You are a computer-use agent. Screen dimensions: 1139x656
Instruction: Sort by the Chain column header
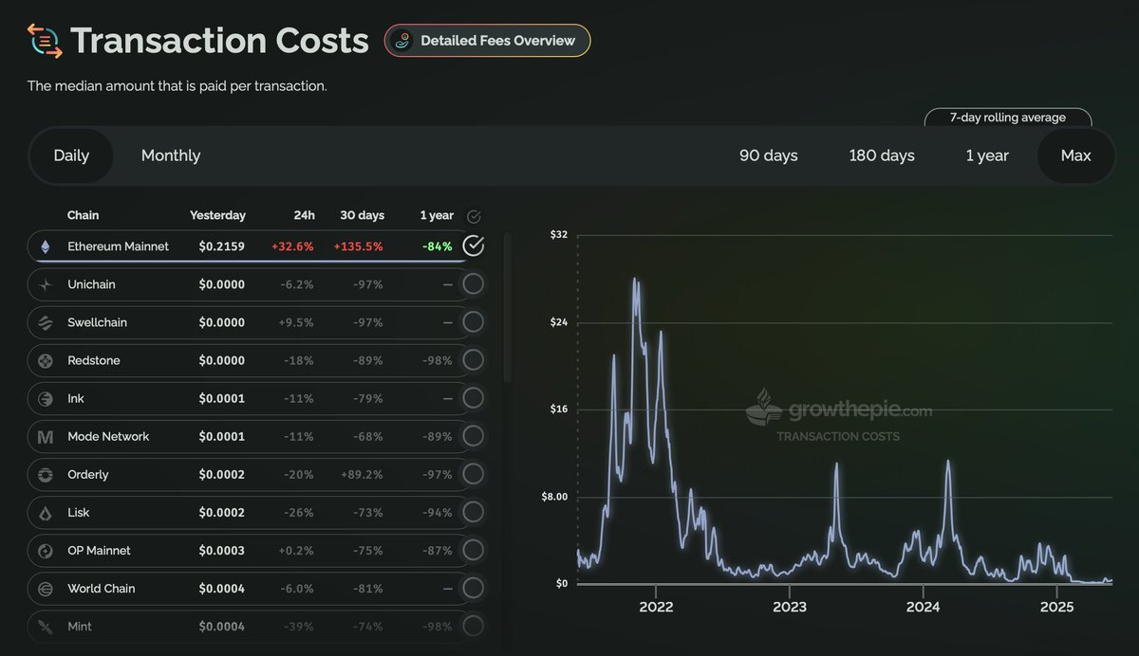(x=83, y=215)
